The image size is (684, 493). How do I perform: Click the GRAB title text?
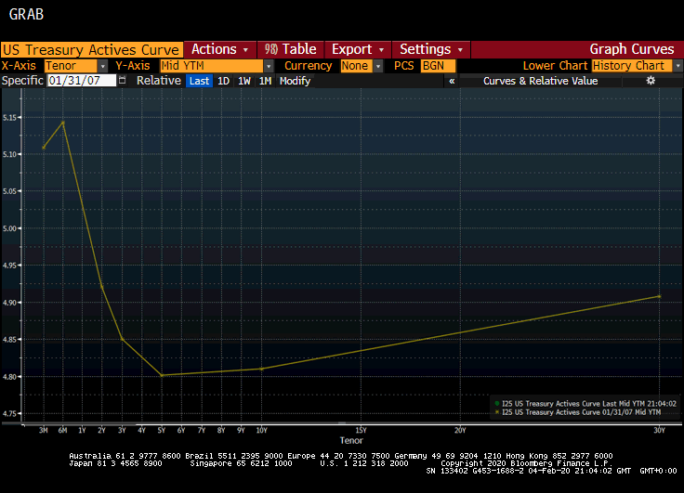coord(26,14)
